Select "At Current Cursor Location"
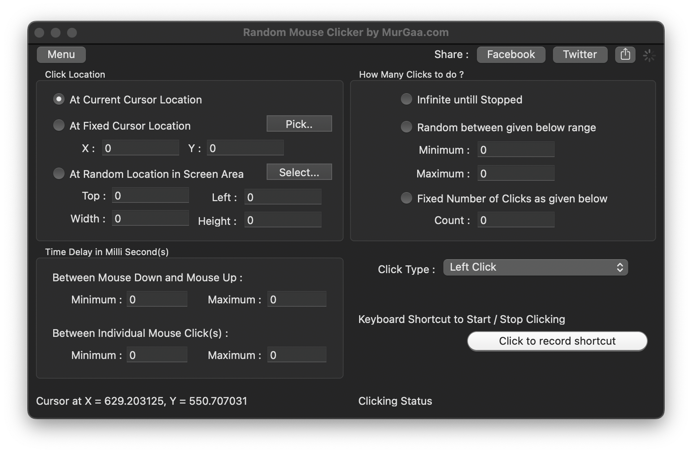Screen dimensions: 692x453 click(x=58, y=99)
